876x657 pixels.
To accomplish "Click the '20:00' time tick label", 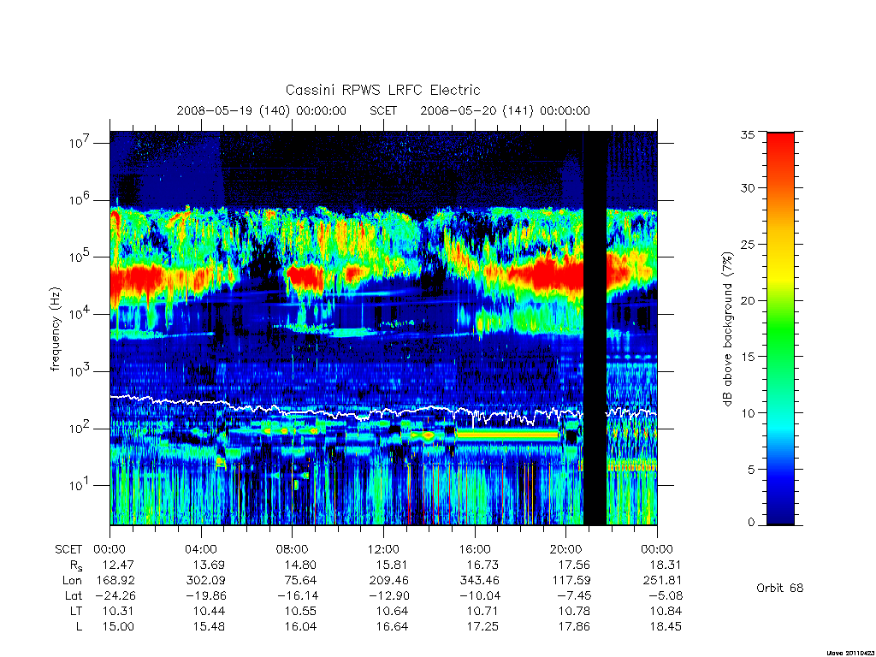I will pos(566,549).
